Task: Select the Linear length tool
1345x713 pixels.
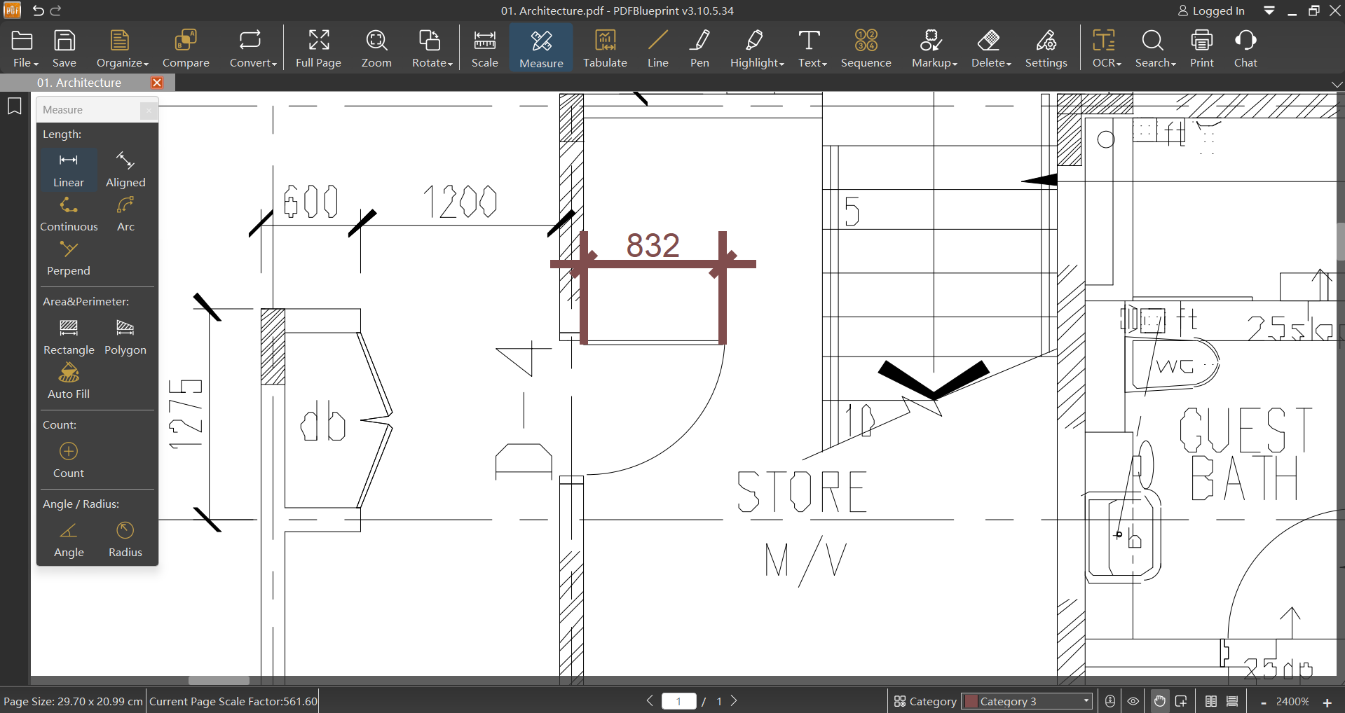Action: 69,169
